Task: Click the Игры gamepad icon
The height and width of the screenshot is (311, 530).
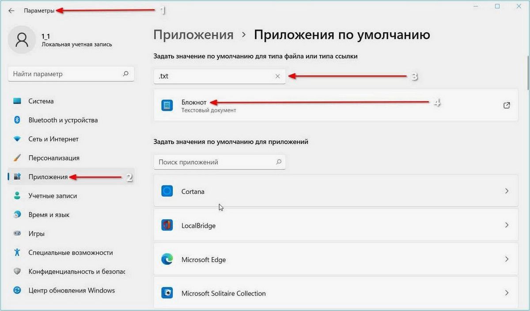Action: click(x=17, y=234)
